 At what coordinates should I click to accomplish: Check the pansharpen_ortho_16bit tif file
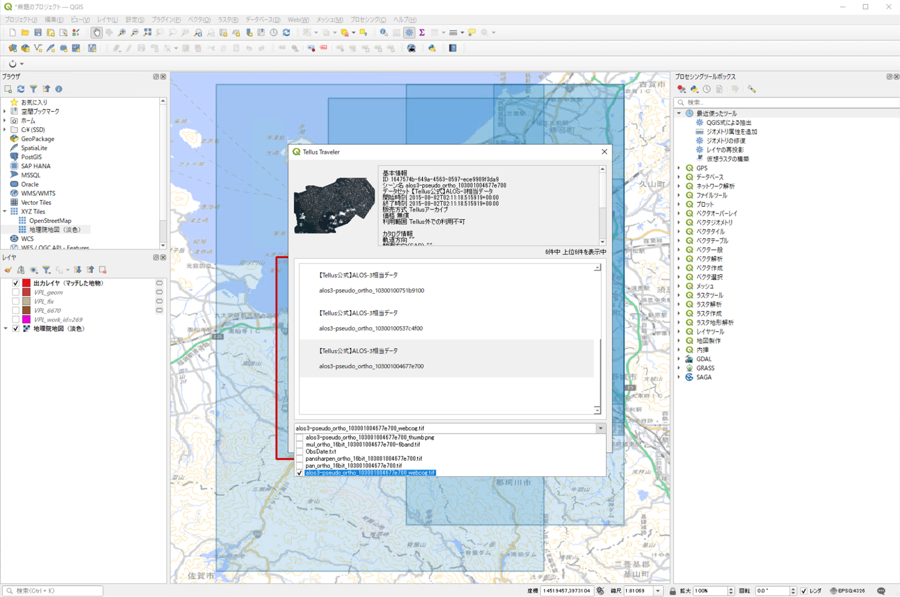click(x=300, y=459)
